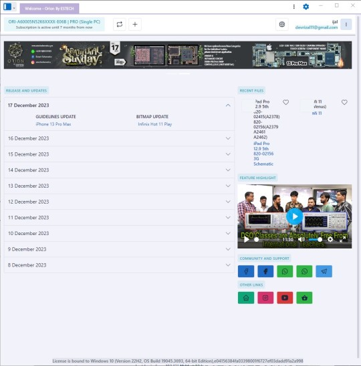
Task: Adjust the video volume slider
Action: tap(315, 240)
